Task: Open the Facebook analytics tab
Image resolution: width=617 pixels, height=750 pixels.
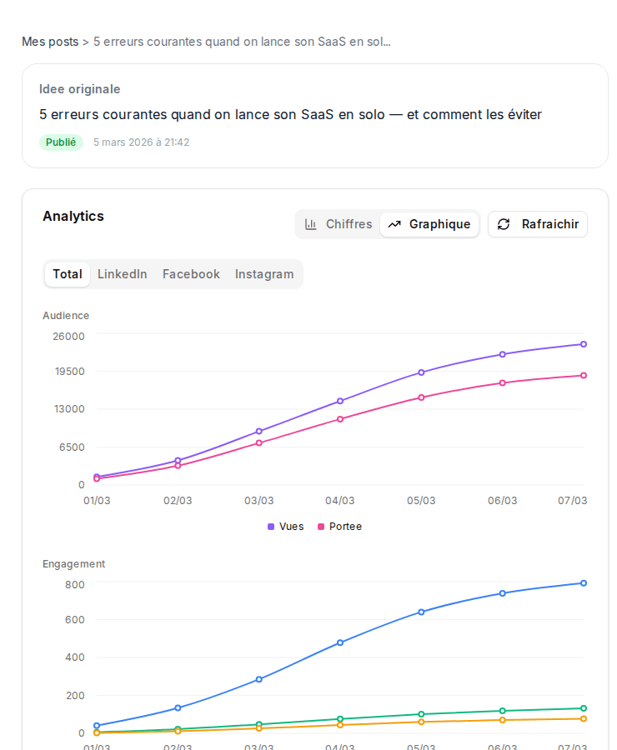Action: click(191, 273)
